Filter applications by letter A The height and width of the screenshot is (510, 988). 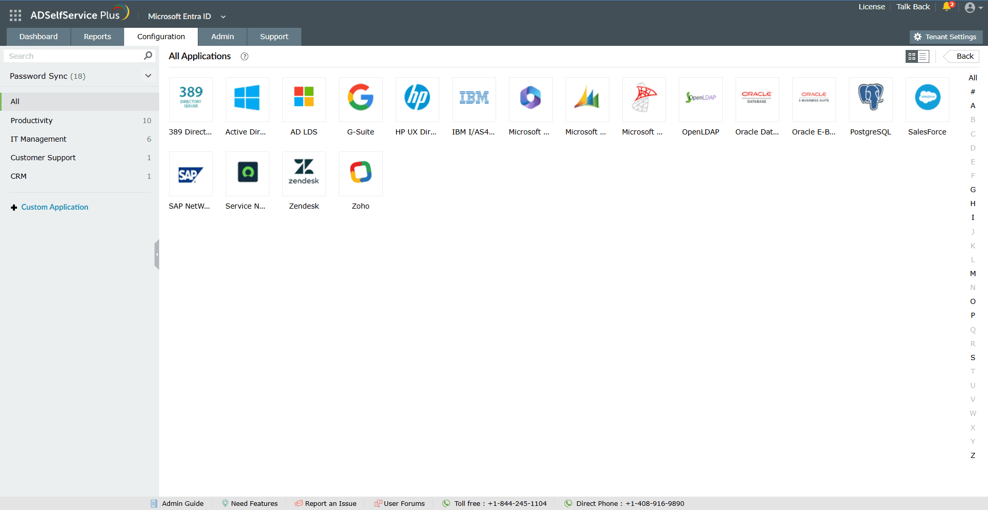[x=973, y=106]
